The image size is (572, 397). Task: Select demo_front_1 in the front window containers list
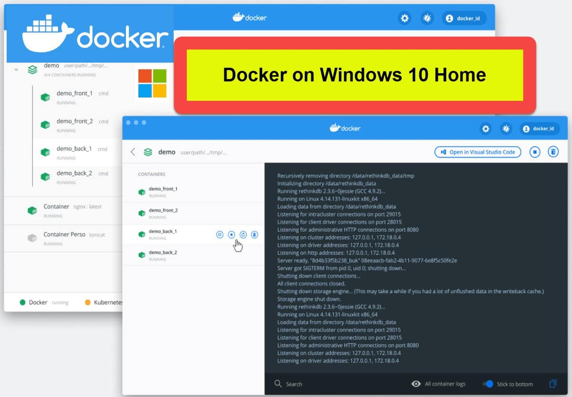(x=194, y=192)
